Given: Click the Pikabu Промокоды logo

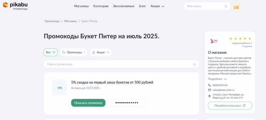Looking at the screenshot, I should [15, 6].
